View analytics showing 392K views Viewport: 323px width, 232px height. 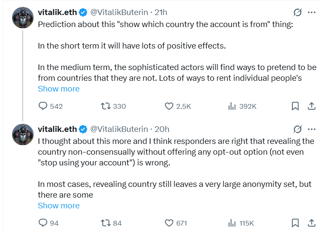coord(232,106)
